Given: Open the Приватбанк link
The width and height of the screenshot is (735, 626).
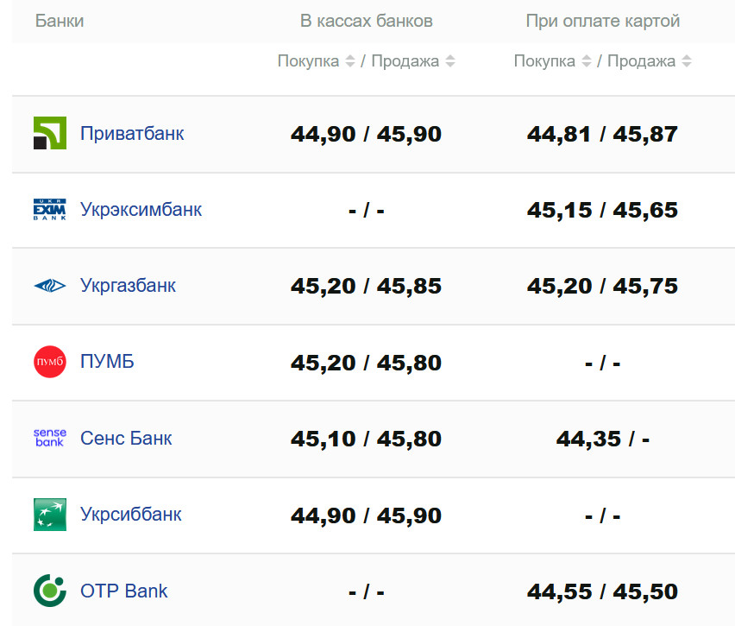Looking at the screenshot, I should [x=132, y=134].
